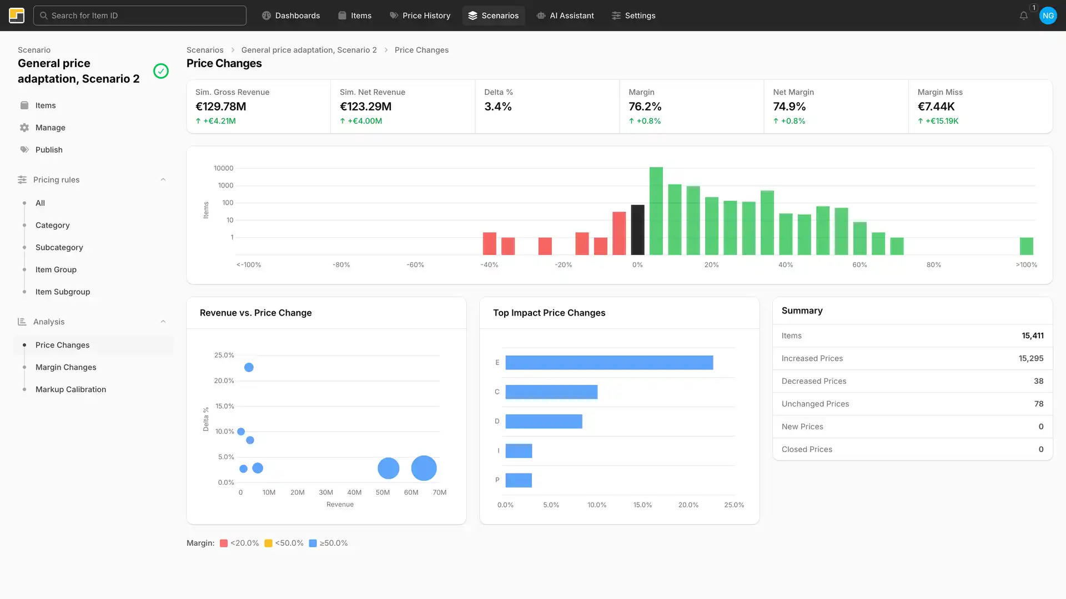Select the Category pricing rule radio
The image size is (1066, 599).
(24, 225)
